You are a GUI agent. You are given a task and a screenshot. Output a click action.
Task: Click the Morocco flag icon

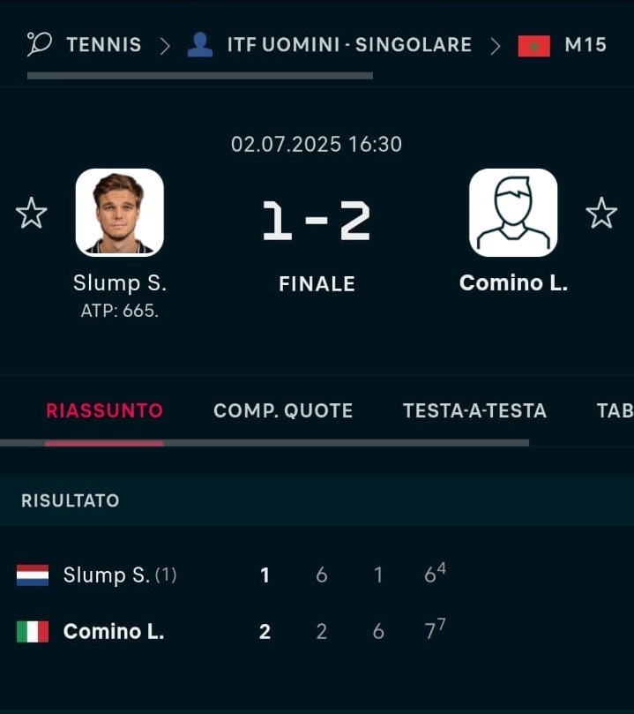click(534, 46)
